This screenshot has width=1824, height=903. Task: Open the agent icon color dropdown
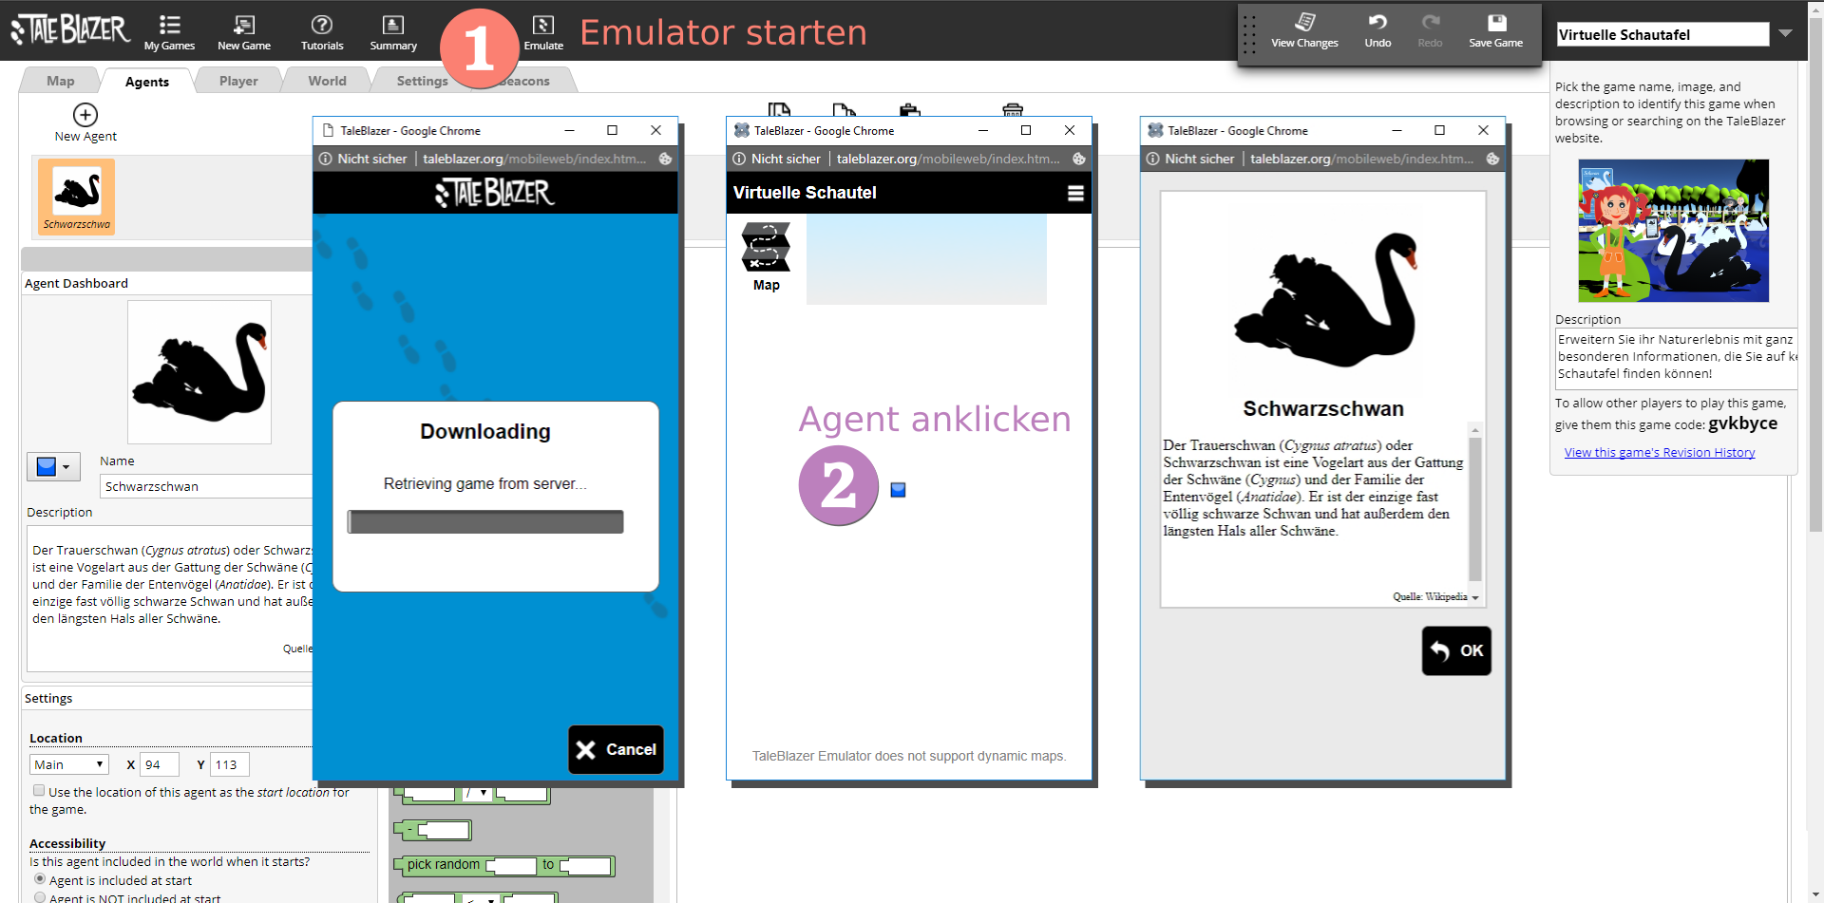pyautogui.click(x=53, y=467)
